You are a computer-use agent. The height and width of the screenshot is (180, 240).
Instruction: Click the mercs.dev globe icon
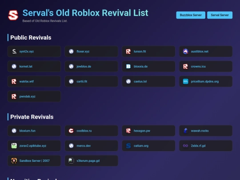71,146
